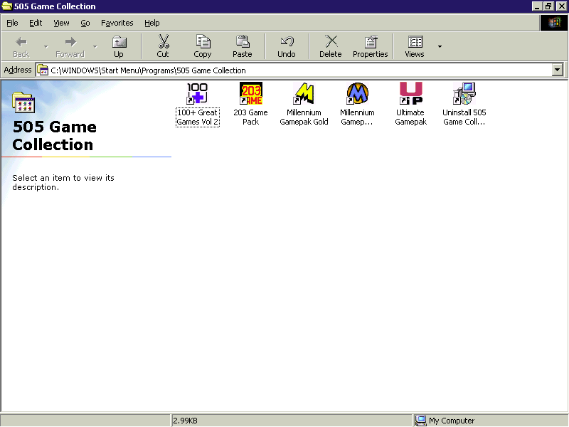
Task: Select the Uninstall 505 Game Collection shortcut
Action: pos(464,94)
